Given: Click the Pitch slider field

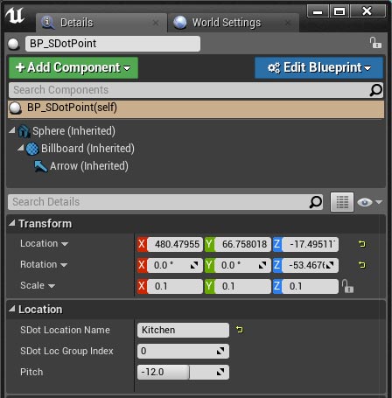Looking at the screenshot, I should [x=183, y=372].
